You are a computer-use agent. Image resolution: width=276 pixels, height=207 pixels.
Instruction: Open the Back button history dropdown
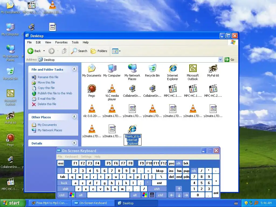coord(44,51)
